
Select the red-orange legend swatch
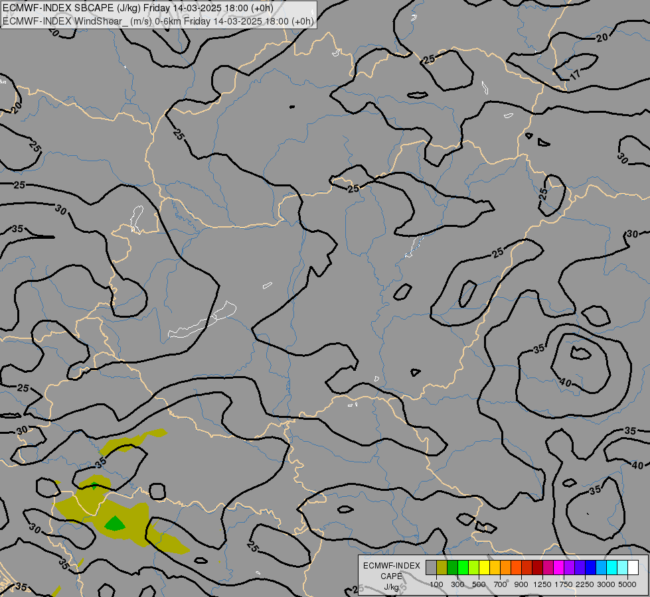point(516,567)
